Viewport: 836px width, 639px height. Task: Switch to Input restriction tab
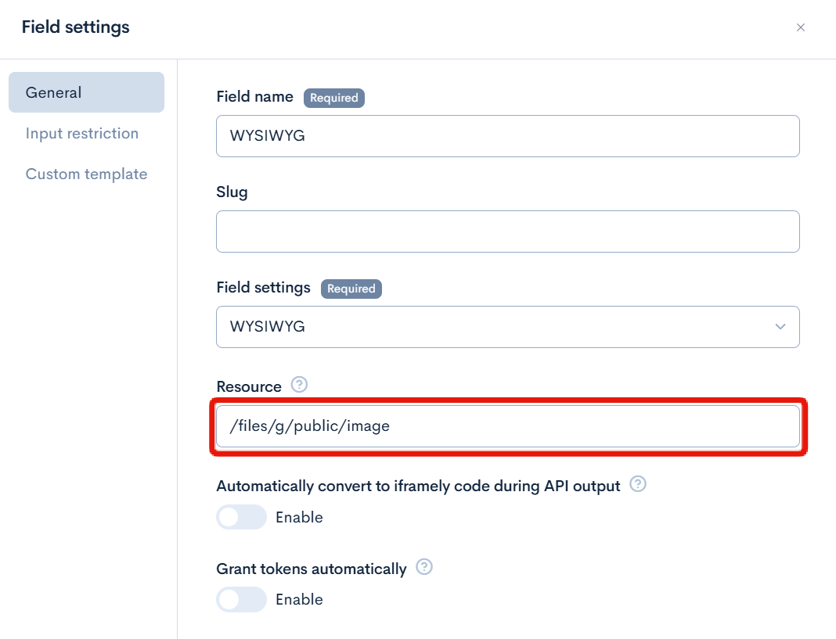[x=82, y=134]
